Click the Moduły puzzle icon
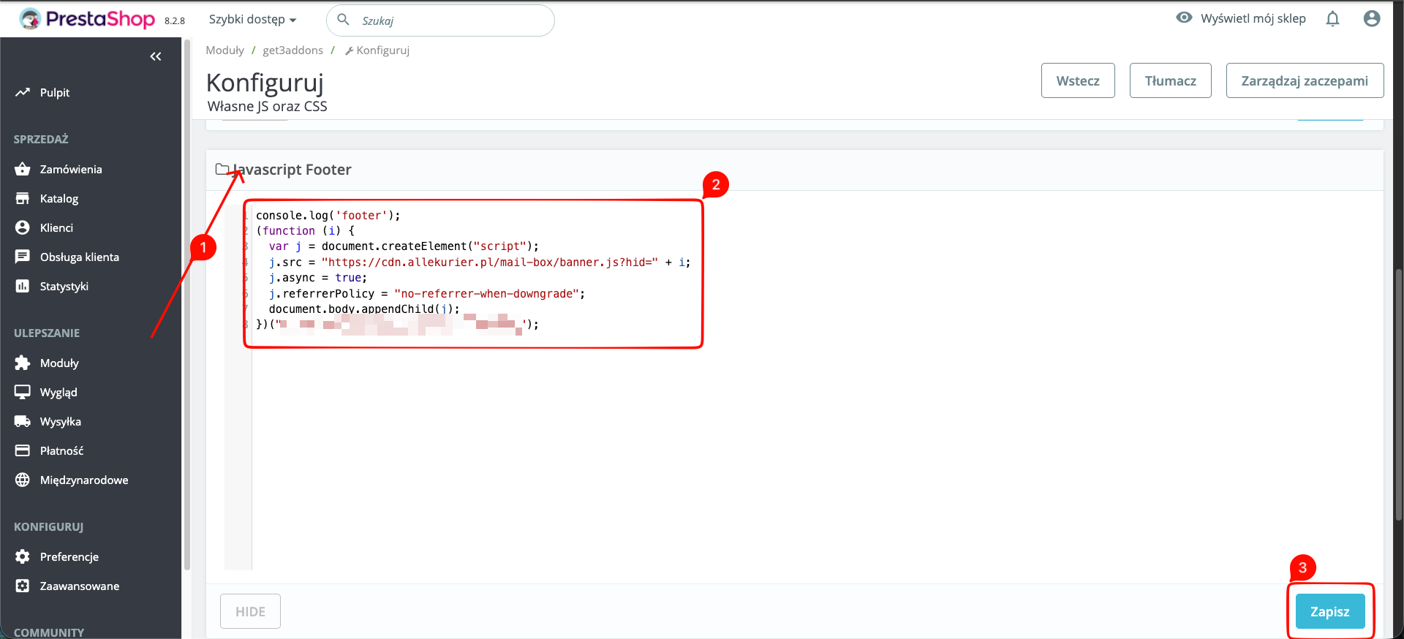Image resolution: width=1404 pixels, height=639 pixels. click(23, 363)
